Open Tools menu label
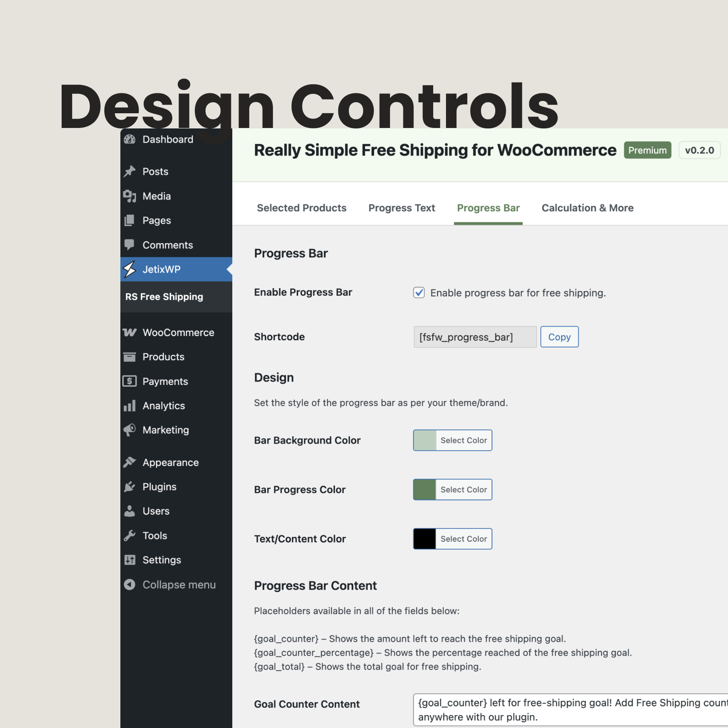Image resolution: width=728 pixels, height=728 pixels. (155, 536)
